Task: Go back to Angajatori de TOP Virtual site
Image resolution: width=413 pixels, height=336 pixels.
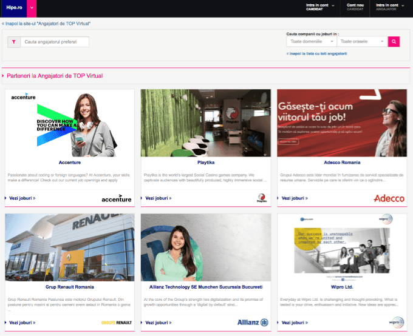Action: 46,24
